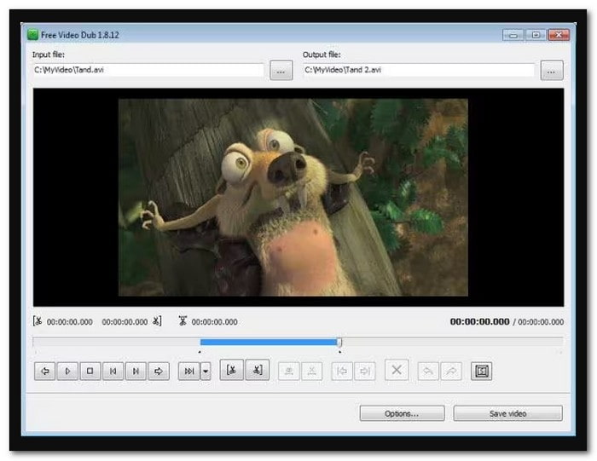Go to the next keyframe arrow button
597x461 pixels.
159,371
